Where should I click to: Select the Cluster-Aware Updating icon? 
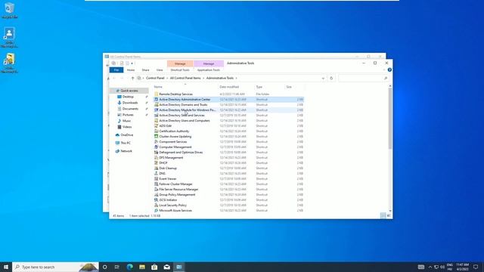point(157,136)
